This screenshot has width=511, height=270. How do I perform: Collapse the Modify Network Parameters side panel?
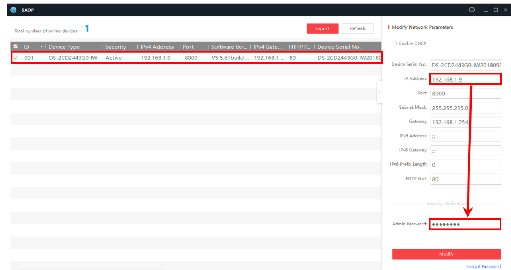(x=379, y=92)
